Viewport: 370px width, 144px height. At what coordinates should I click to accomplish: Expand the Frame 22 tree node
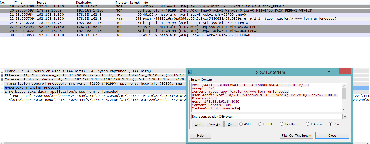[2, 71]
